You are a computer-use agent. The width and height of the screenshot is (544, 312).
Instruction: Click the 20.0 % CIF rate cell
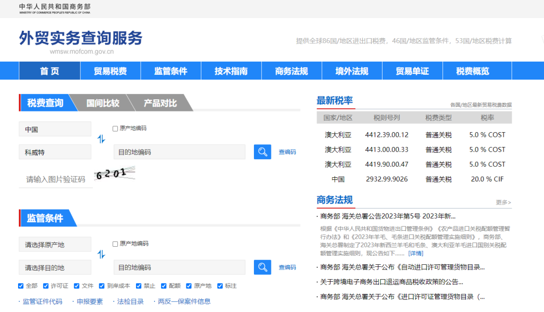click(x=487, y=179)
